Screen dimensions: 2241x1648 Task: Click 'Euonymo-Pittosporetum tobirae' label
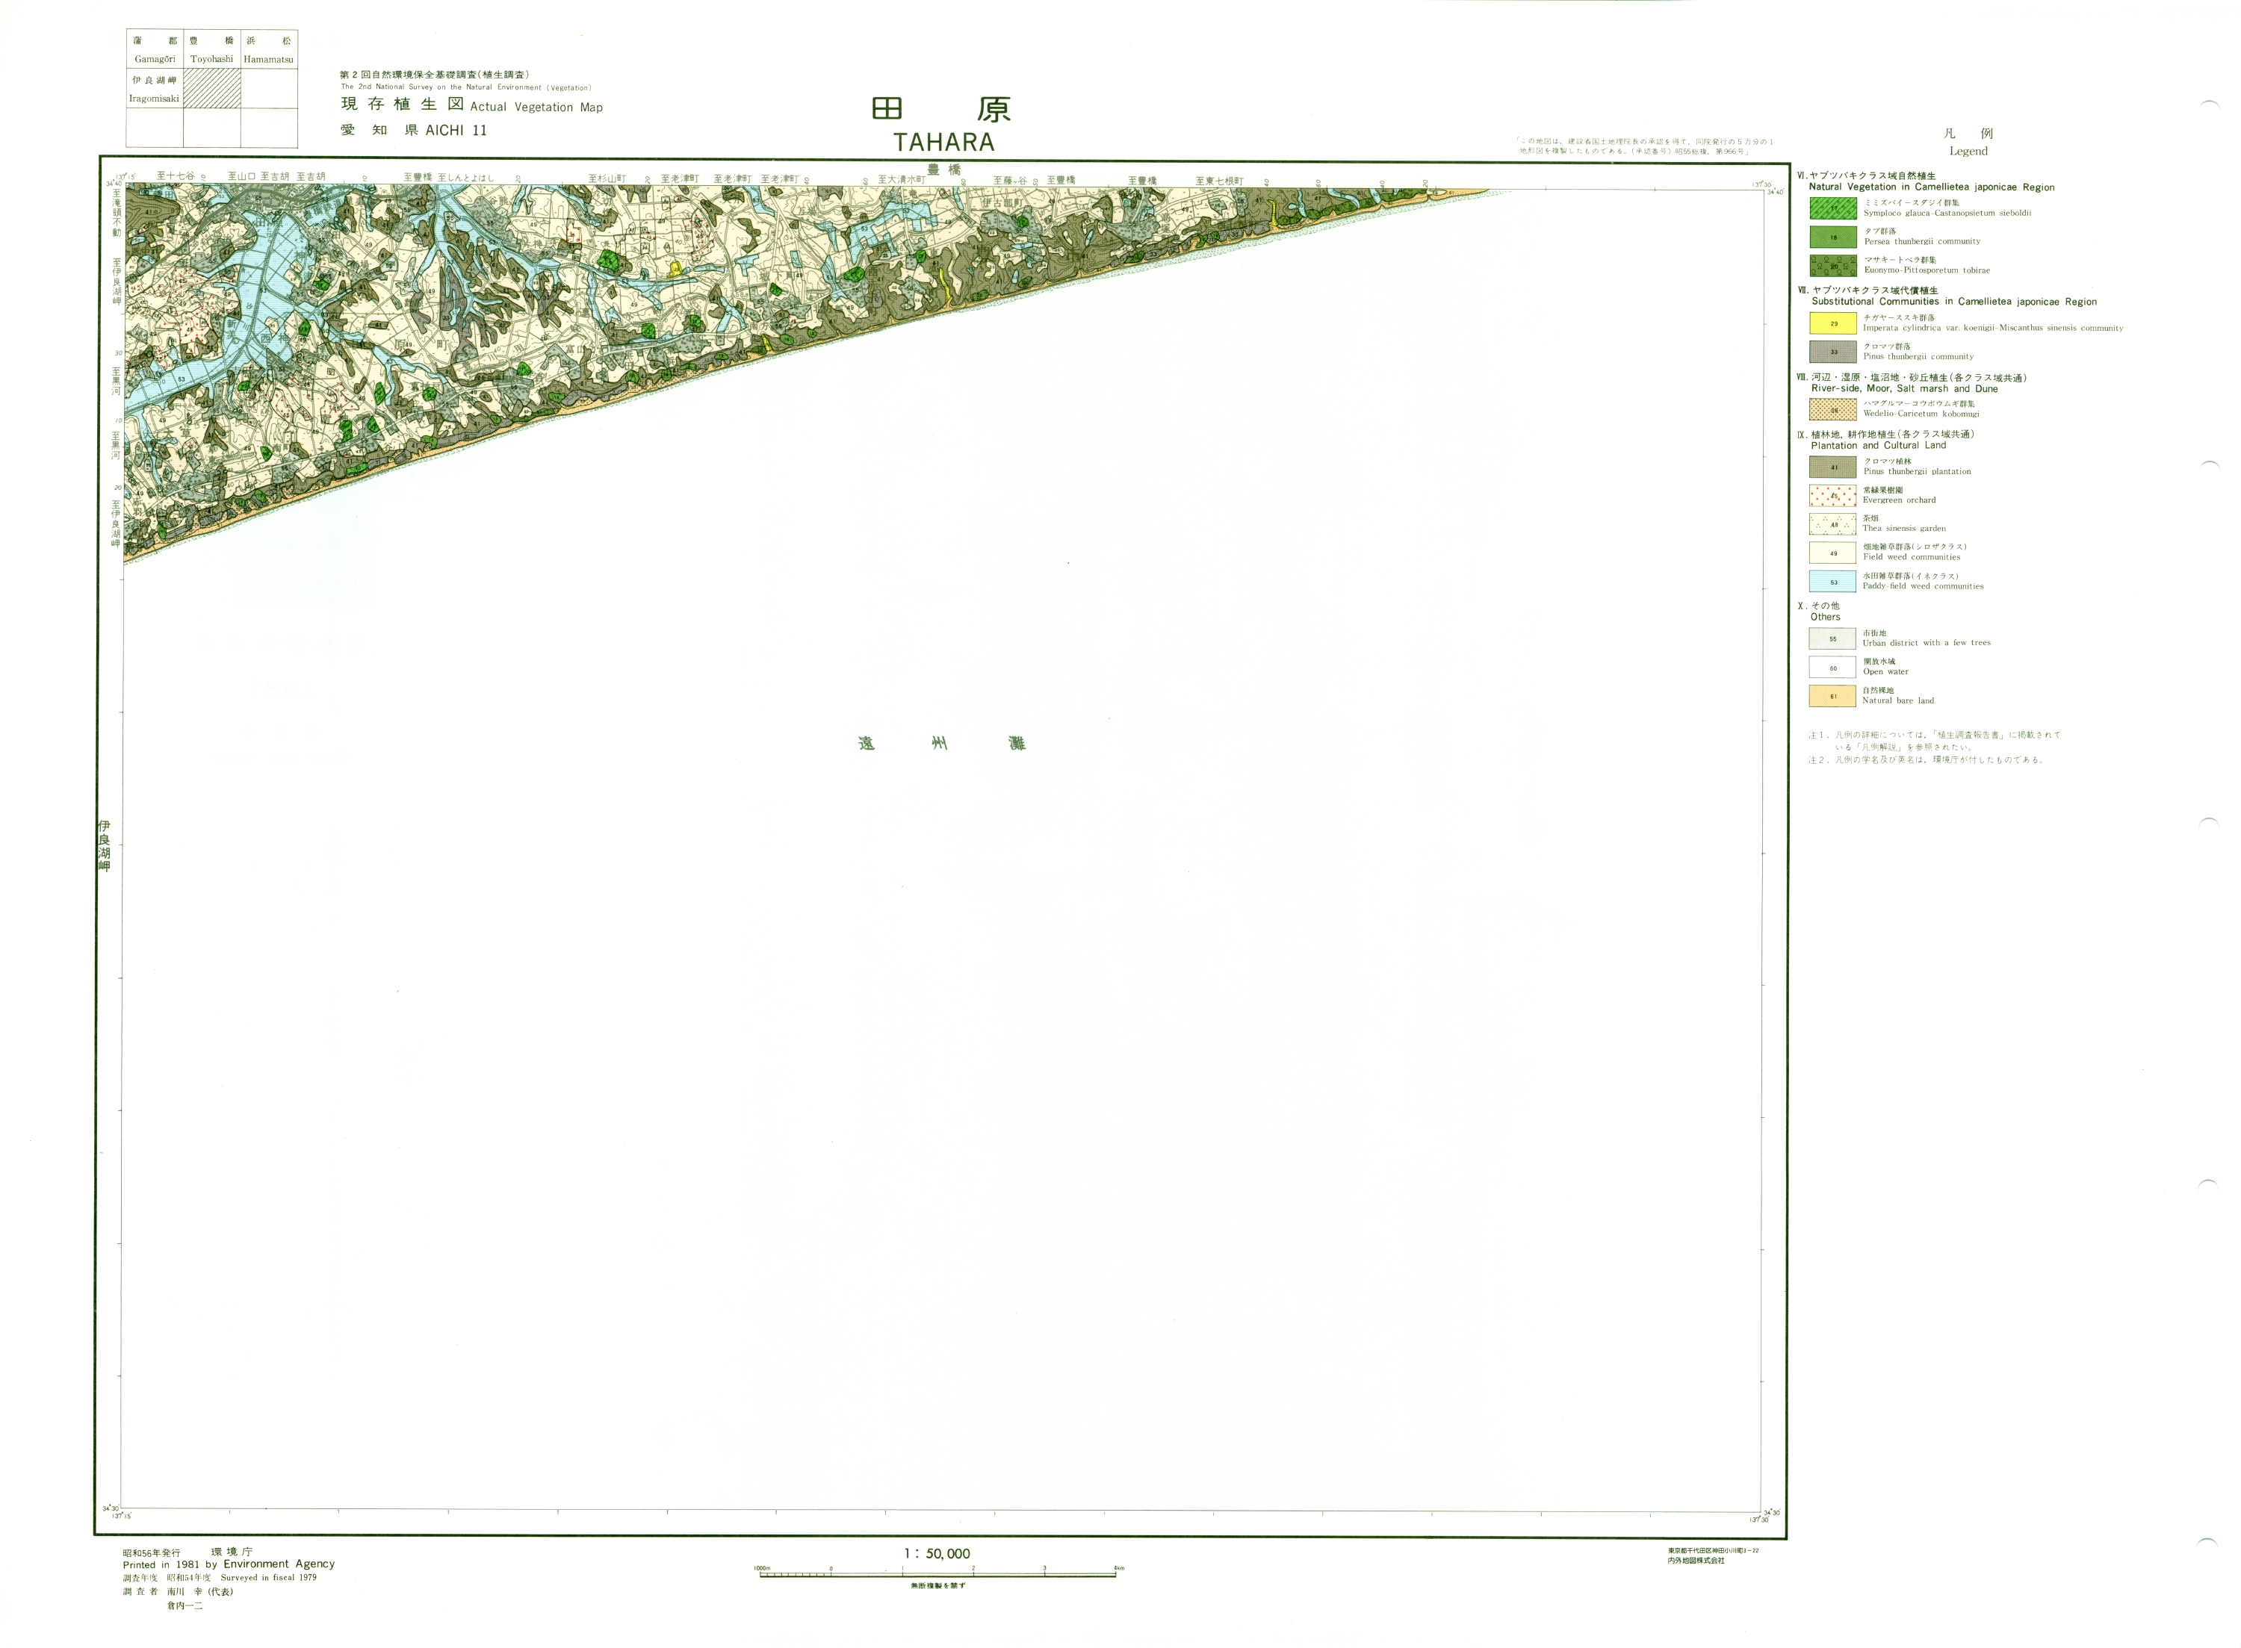[1927, 270]
